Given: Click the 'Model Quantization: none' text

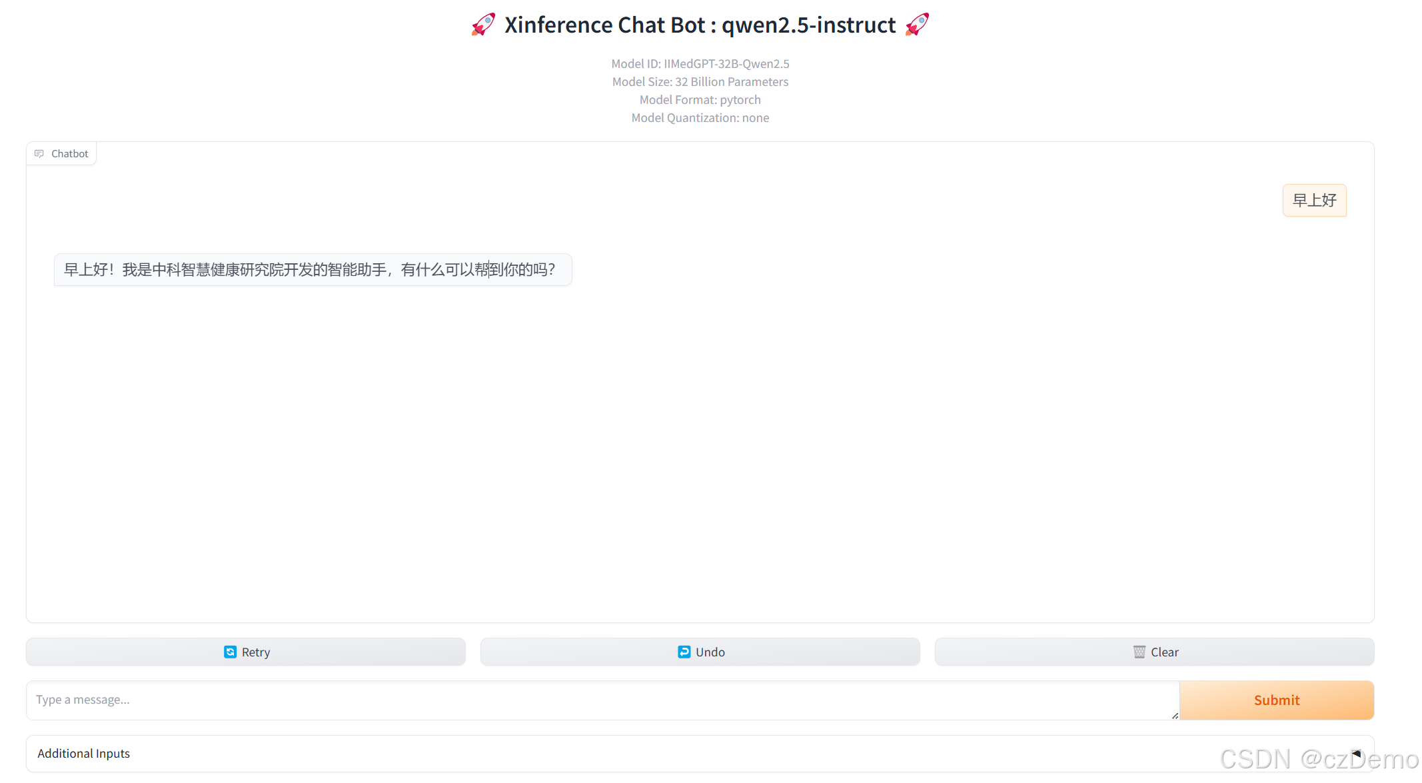Looking at the screenshot, I should click(700, 118).
